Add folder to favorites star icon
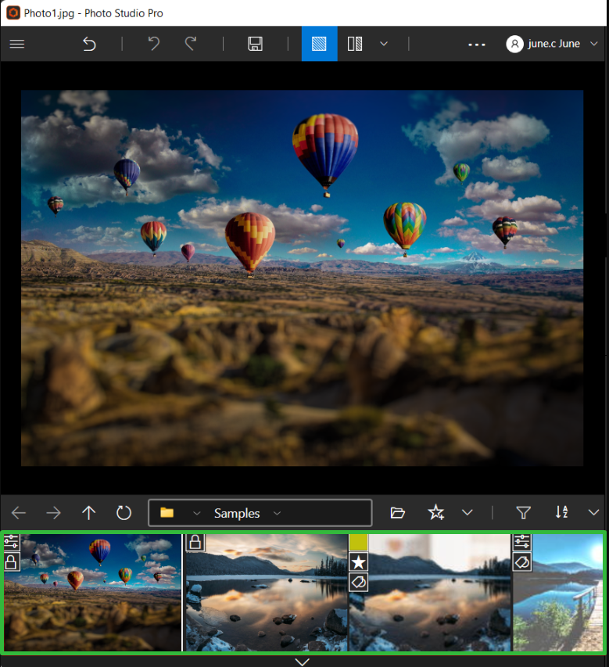 436,512
